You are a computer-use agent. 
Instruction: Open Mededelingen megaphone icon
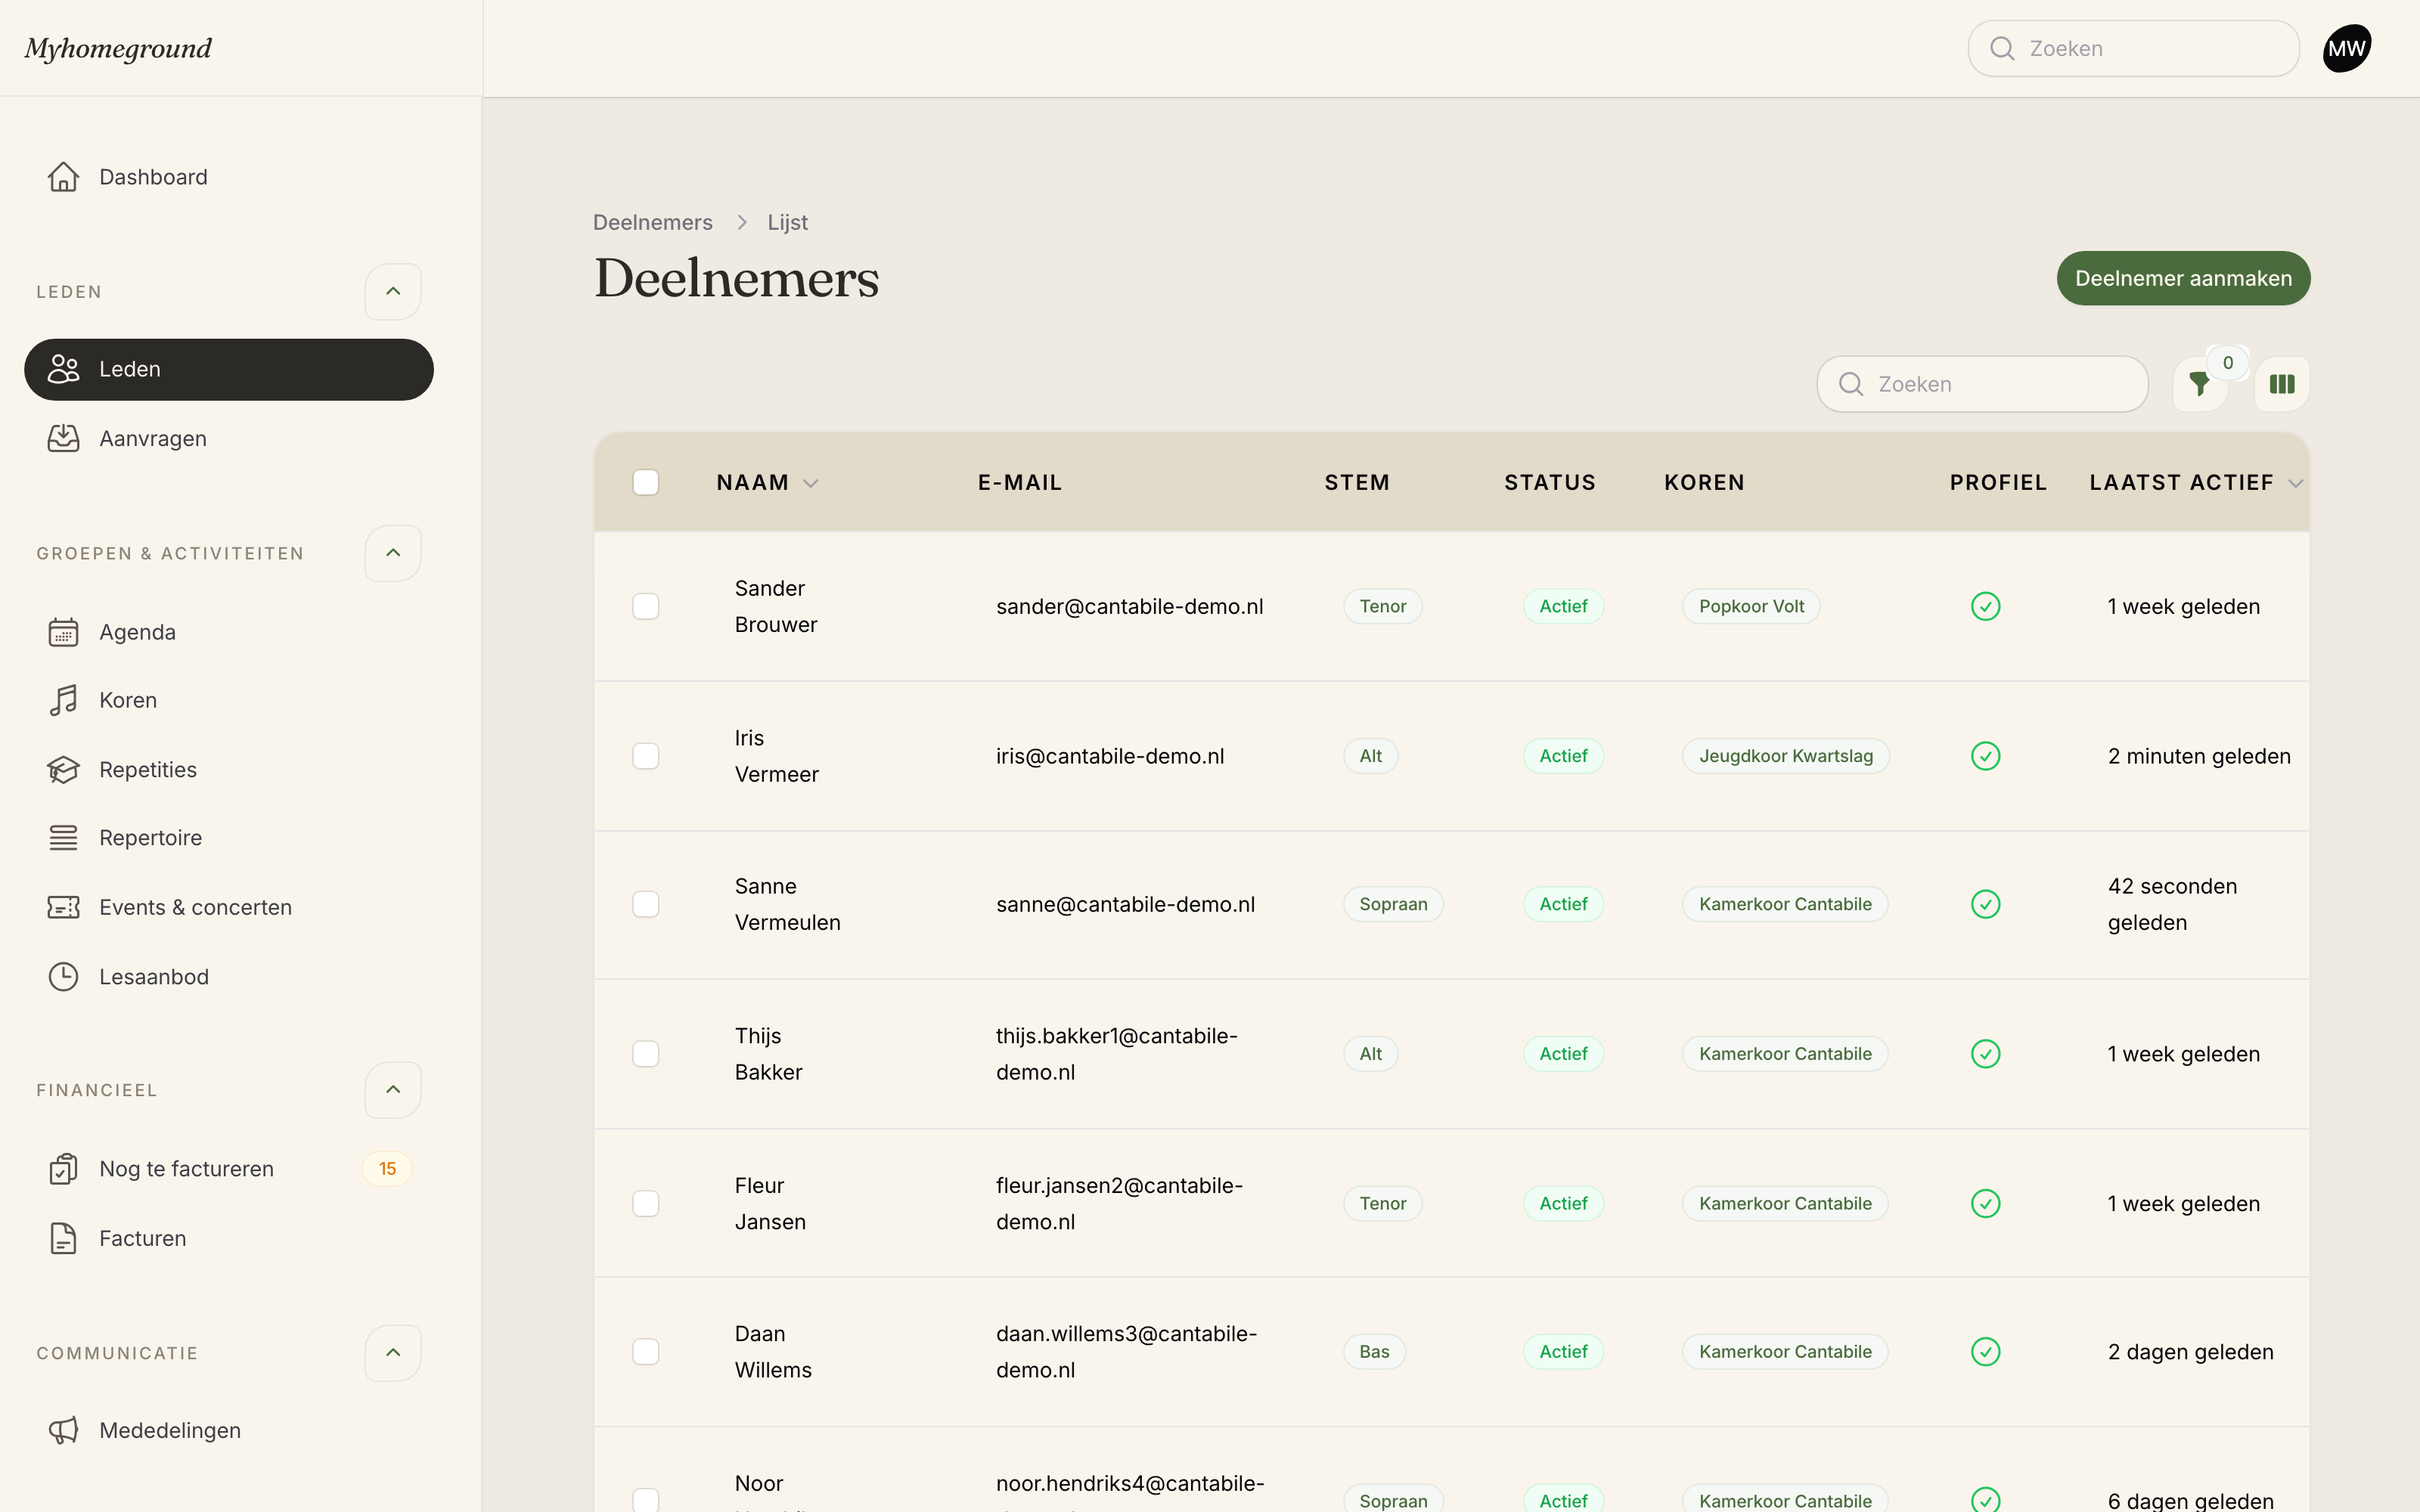tap(63, 1430)
